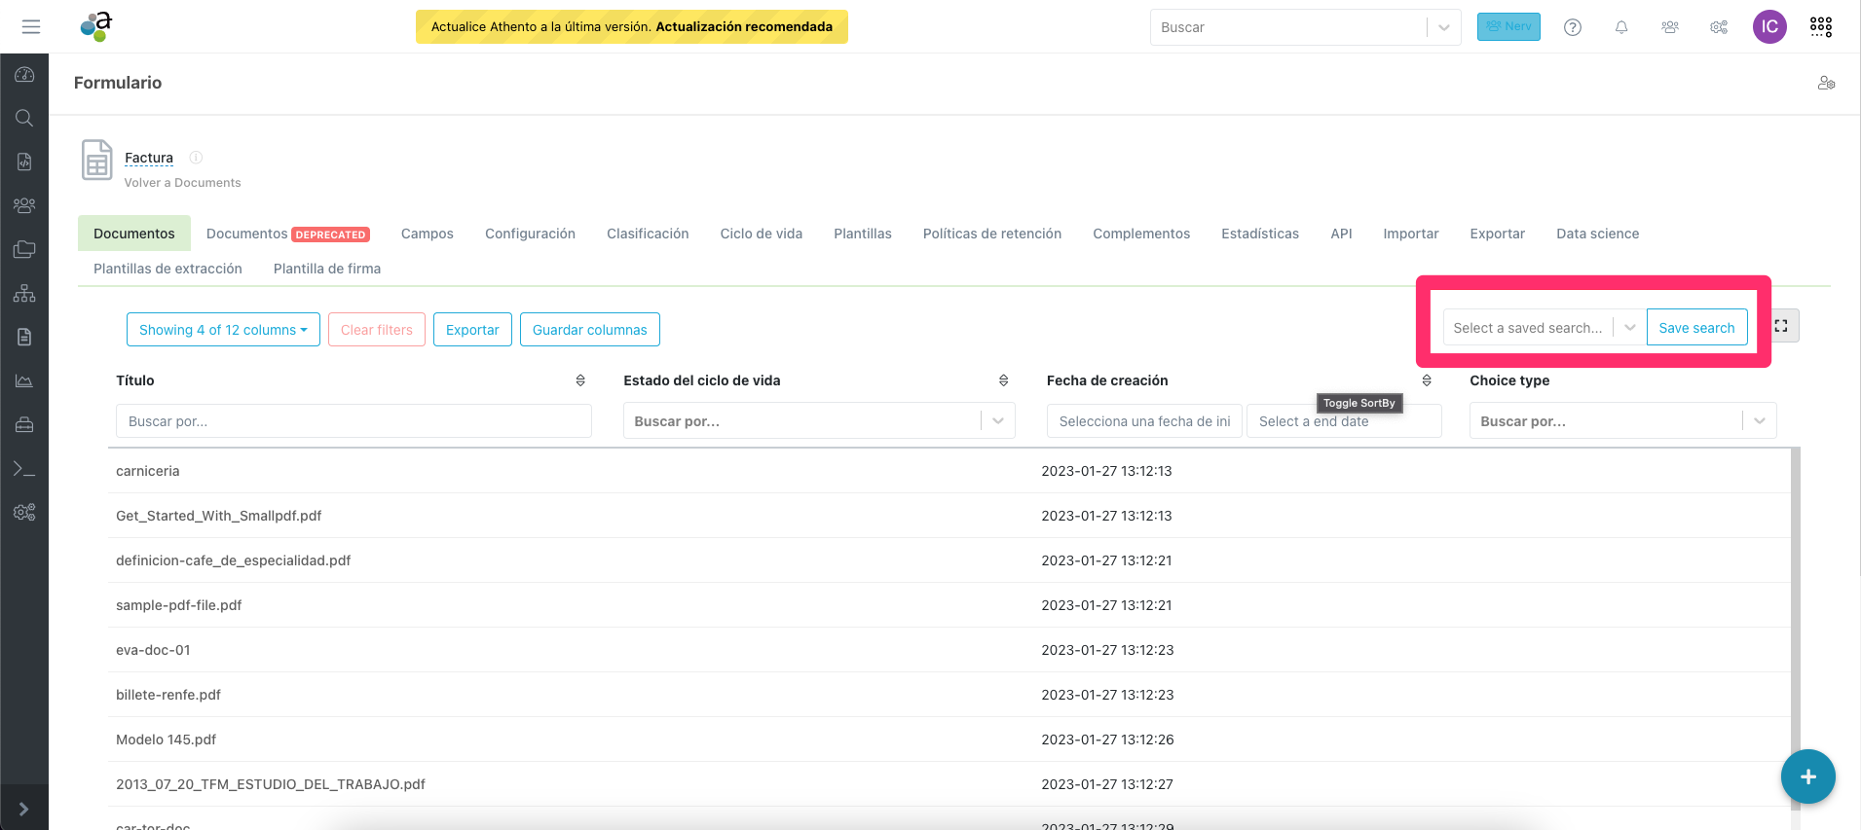Viewport: 1861px width, 830px height.
Task: Toggle sort on Estado del ciclo de vida
Action: point(1003,380)
